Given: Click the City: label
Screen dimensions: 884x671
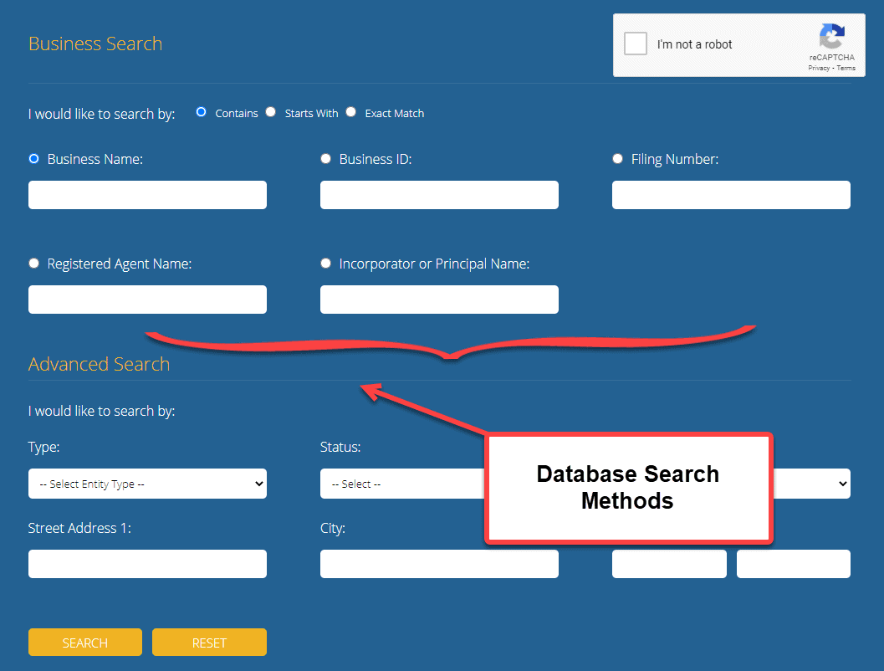Looking at the screenshot, I should coord(332,528).
